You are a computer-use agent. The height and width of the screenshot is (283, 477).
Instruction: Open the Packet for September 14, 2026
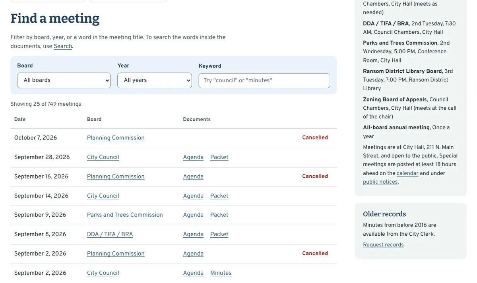coord(219,196)
